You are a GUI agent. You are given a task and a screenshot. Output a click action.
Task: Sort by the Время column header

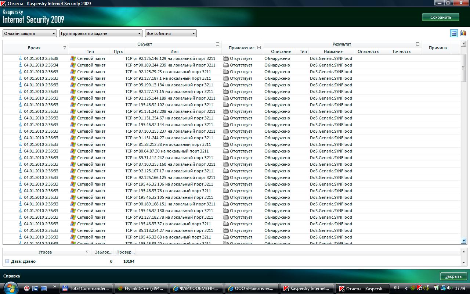[x=34, y=48]
